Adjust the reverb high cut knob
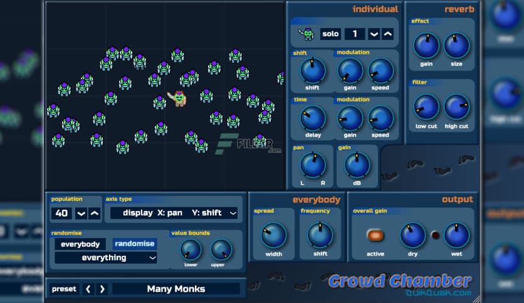Viewport: 524px width, 303px height. coord(456,107)
